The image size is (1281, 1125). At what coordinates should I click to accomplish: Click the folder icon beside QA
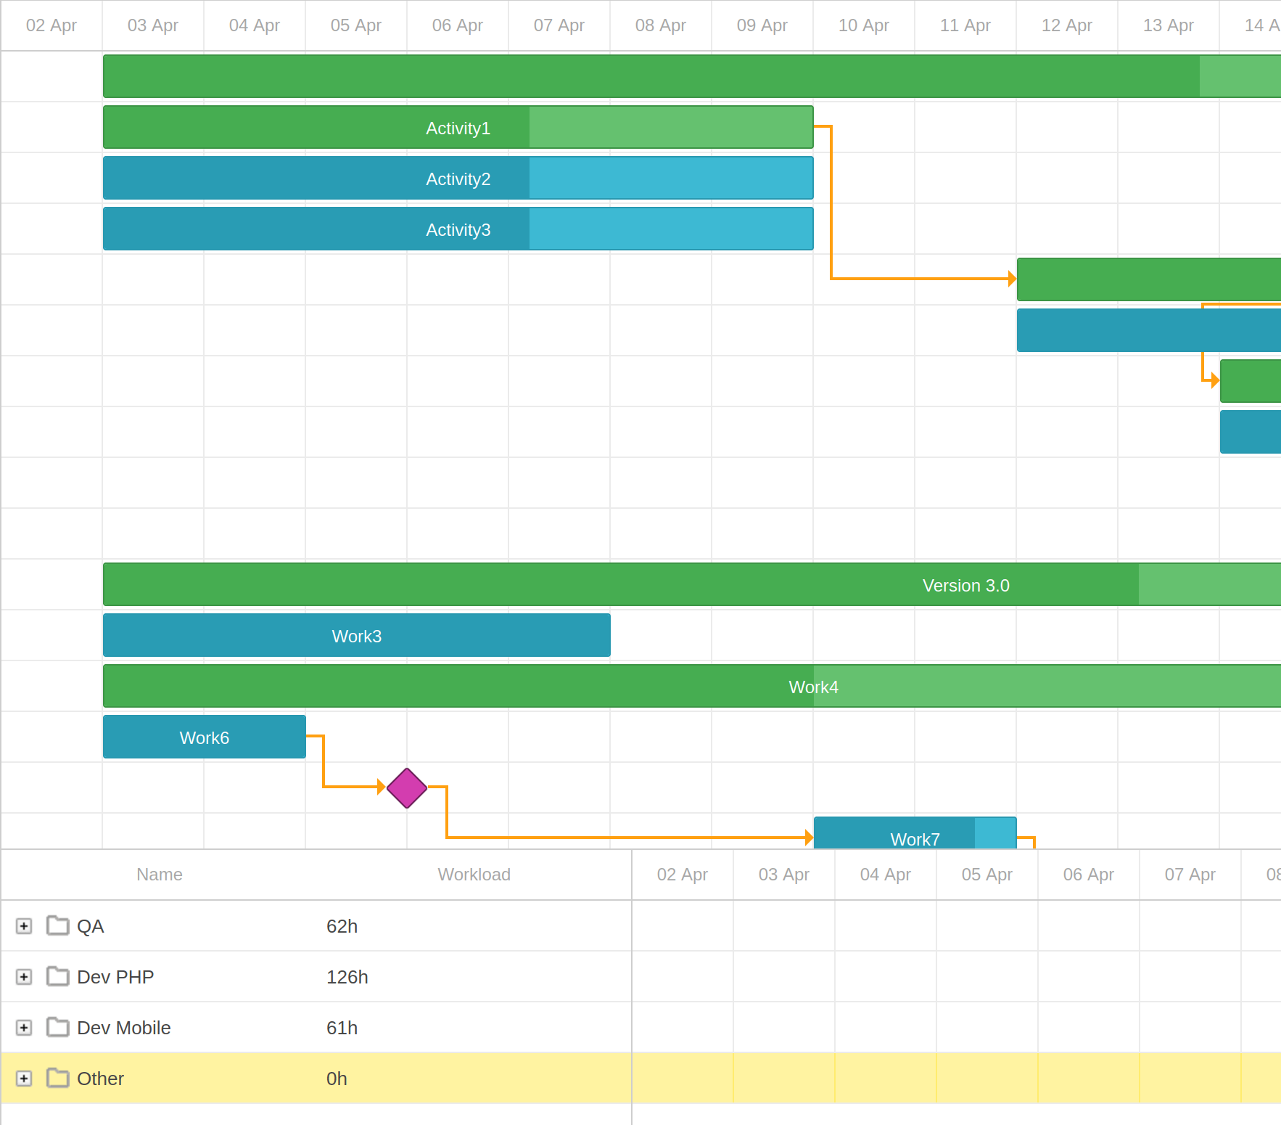click(x=58, y=925)
